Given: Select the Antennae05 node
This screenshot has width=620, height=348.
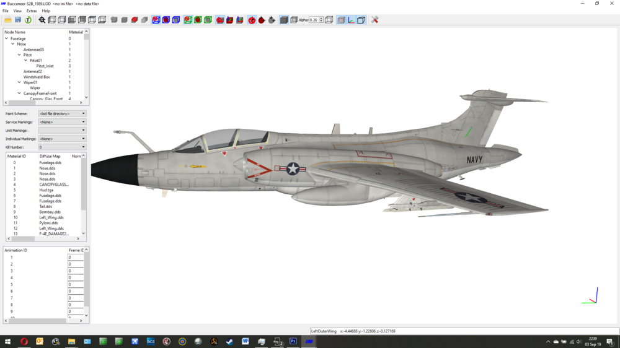Looking at the screenshot, I should [x=33, y=50].
